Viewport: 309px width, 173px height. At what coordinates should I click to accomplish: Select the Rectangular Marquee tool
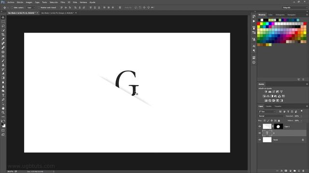(3, 22)
